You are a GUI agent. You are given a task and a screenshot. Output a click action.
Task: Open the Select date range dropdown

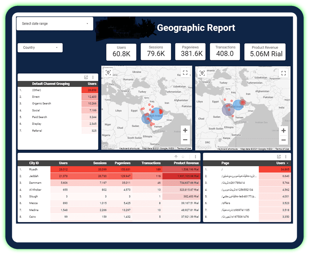[x=55, y=24]
